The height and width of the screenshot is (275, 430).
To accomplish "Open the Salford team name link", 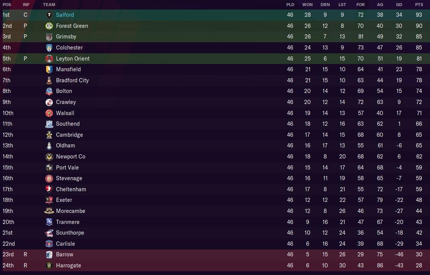I will (x=65, y=15).
